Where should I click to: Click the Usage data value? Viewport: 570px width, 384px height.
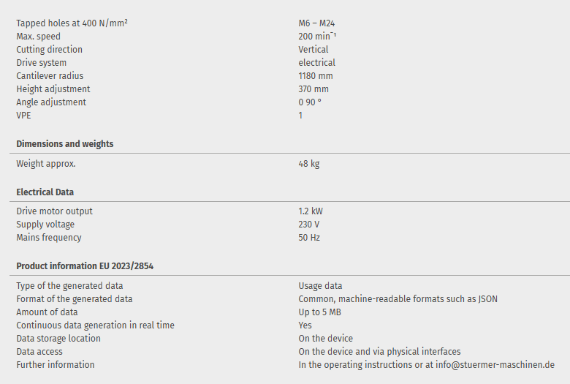point(320,286)
